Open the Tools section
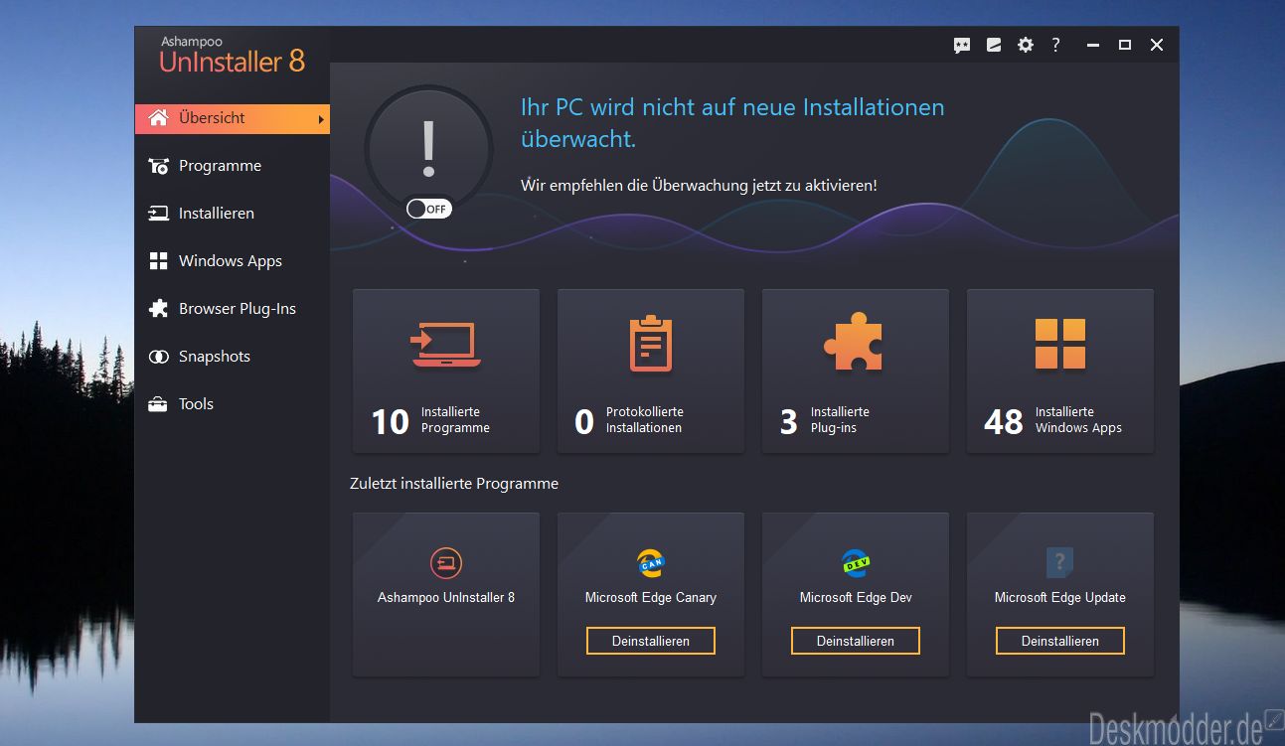 pyautogui.click(x=233, y=404)
